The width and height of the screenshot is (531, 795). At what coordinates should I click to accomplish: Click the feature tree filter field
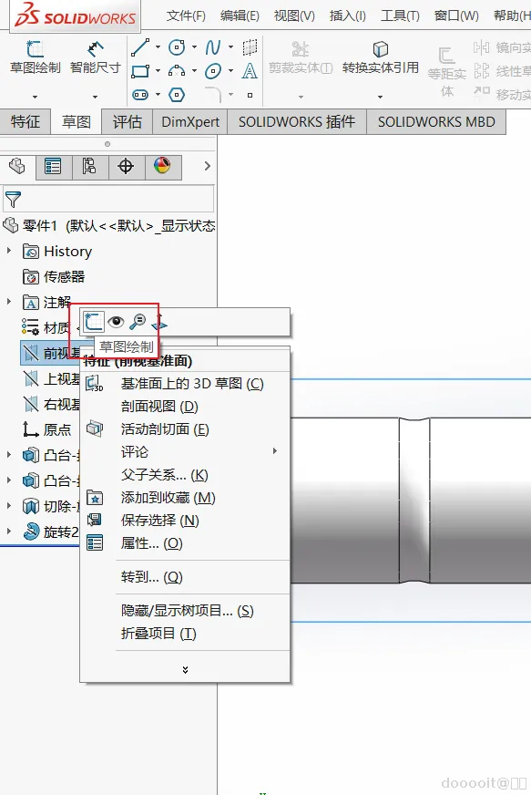[x=108, y=199]
